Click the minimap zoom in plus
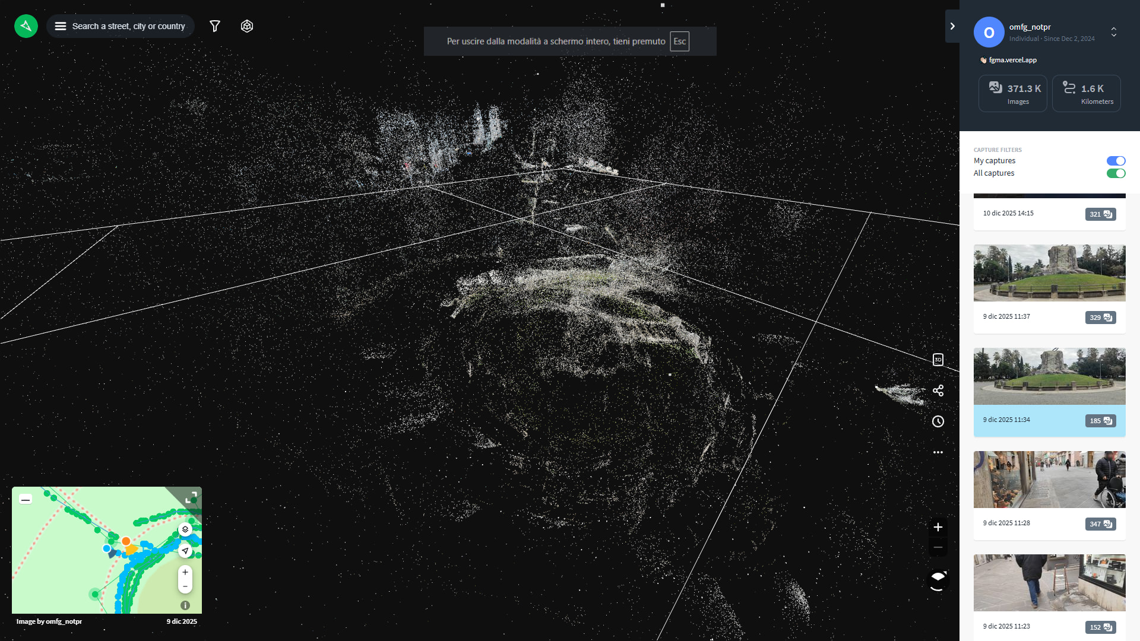The width and height of the screenshot is (1140, 641). [x=185, y=572]
